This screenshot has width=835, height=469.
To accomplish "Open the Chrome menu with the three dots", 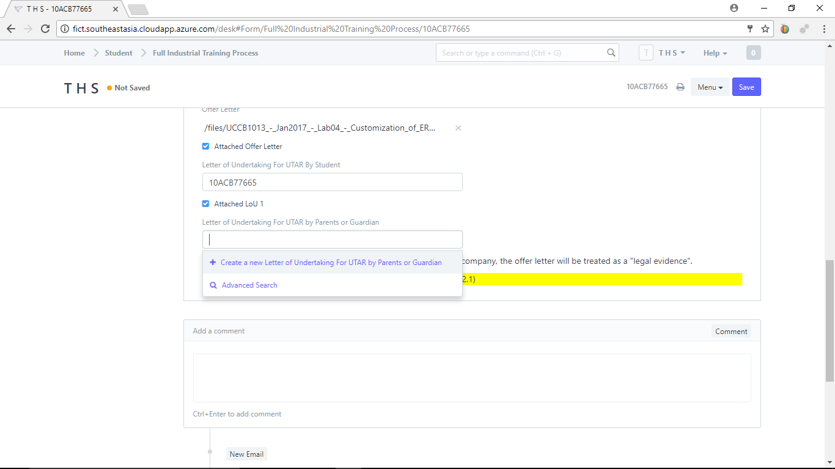I will (824, 29).
